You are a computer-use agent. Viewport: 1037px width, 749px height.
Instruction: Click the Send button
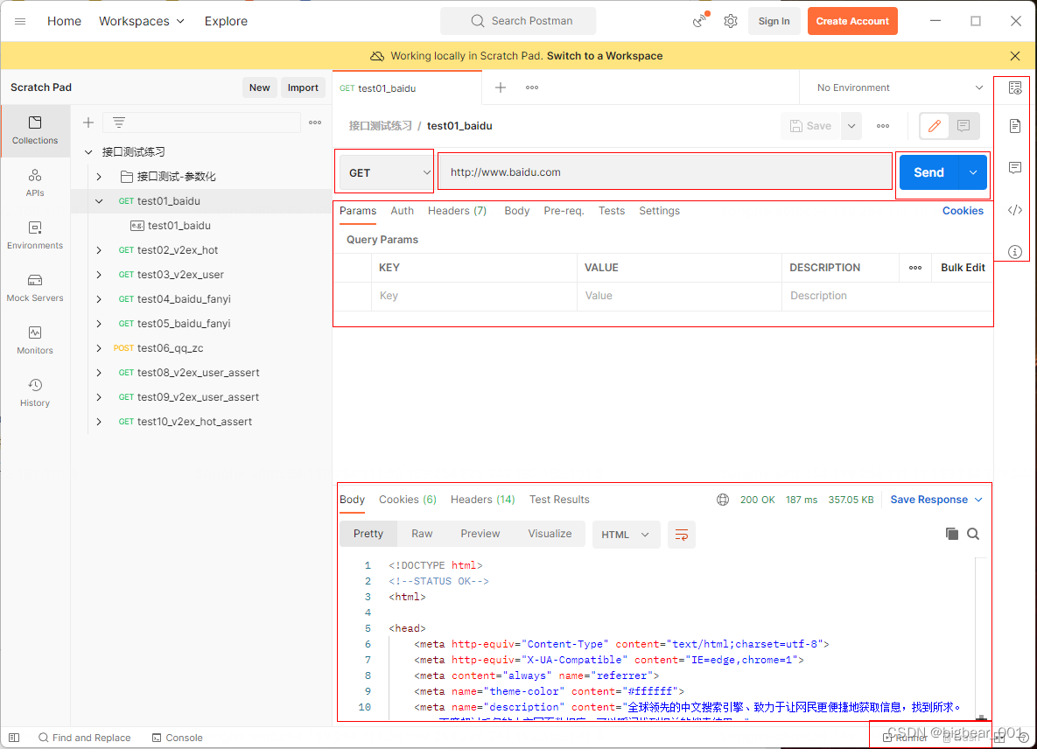(928, 172)
